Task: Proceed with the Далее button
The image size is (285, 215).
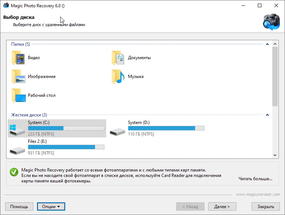Action: point(222,207)
